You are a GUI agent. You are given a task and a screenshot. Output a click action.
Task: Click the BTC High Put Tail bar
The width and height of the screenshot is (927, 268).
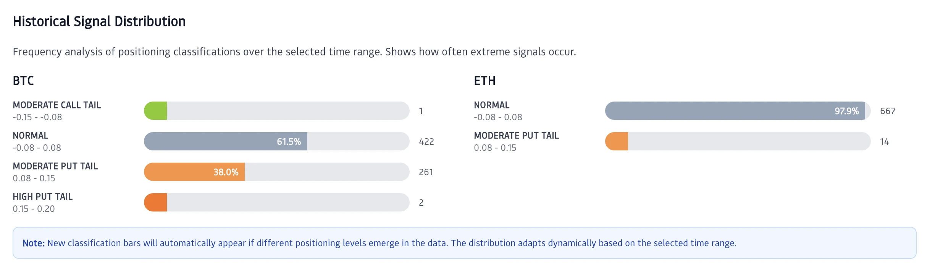156,202
